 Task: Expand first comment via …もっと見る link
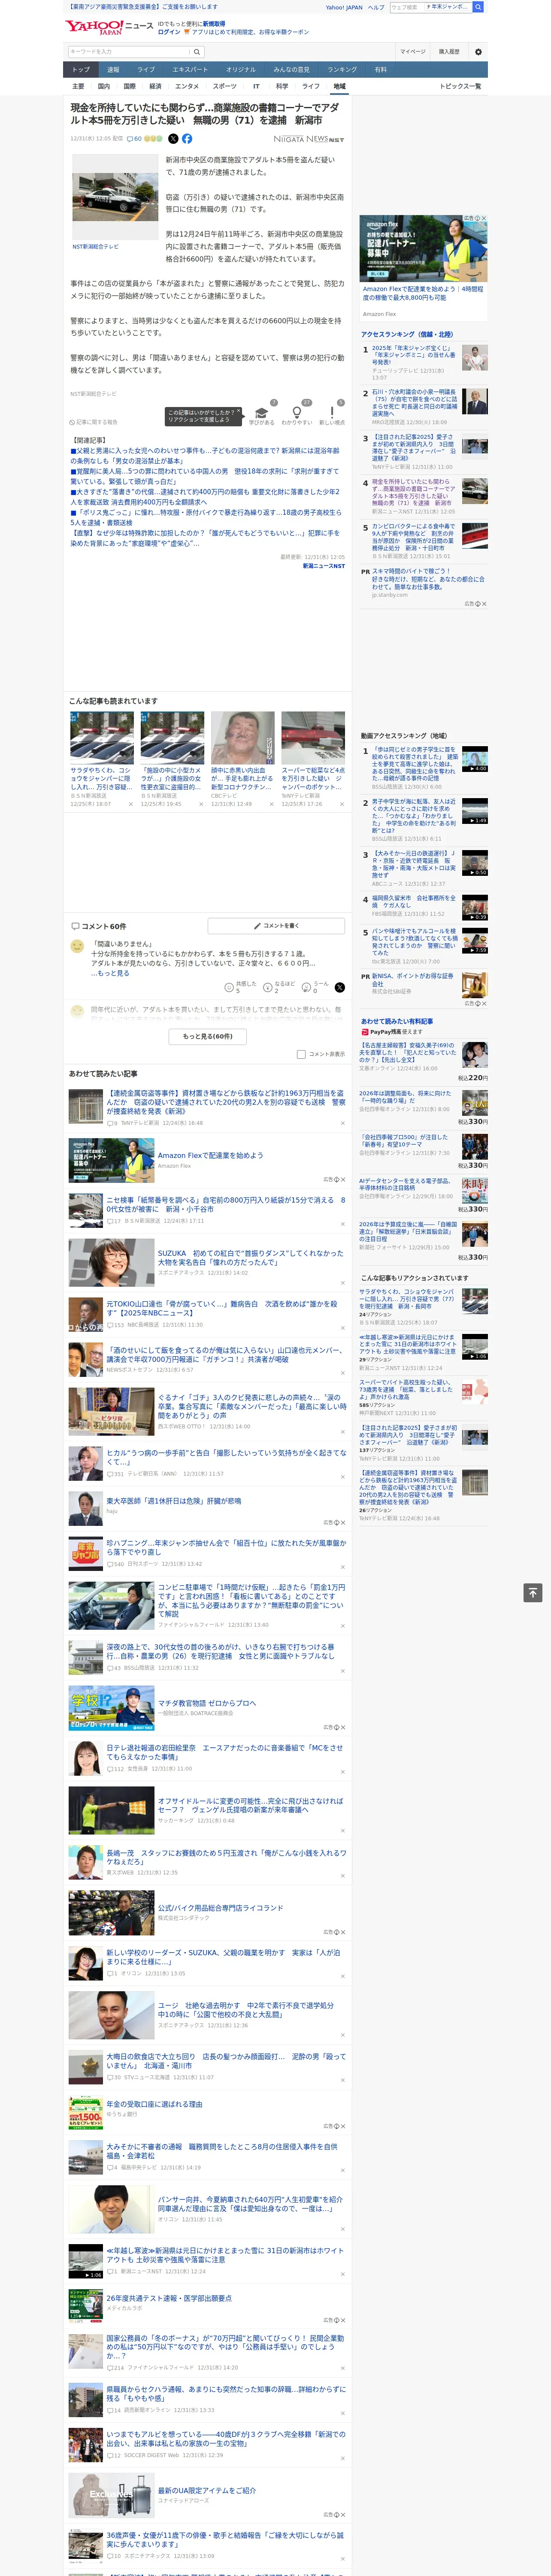pyautogui.click(x=110, y=973)
